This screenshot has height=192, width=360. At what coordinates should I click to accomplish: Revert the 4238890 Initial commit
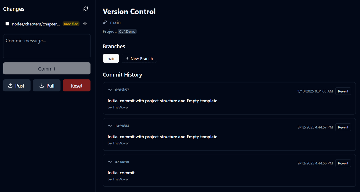tap(343, 163)
